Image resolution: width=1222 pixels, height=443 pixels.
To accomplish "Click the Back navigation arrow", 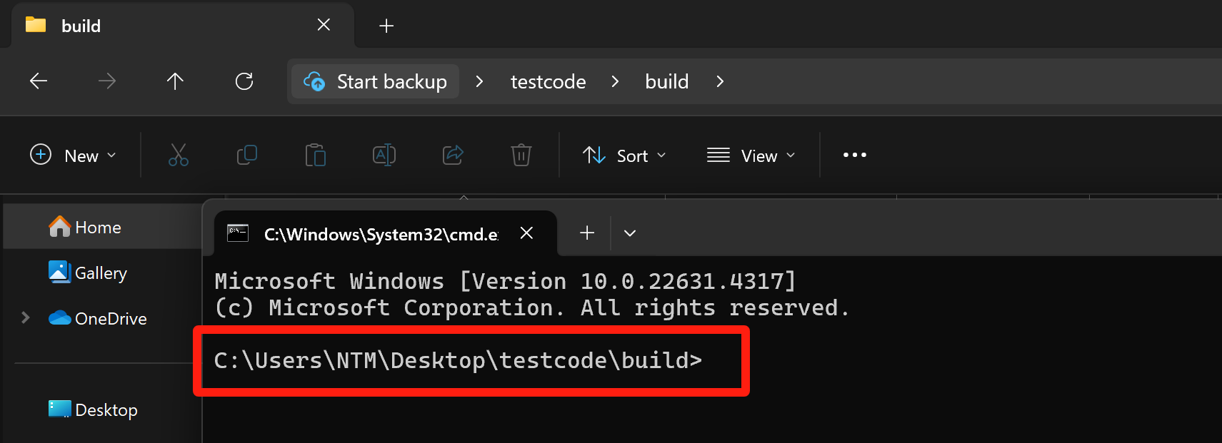I will click(x=39, y=81).
